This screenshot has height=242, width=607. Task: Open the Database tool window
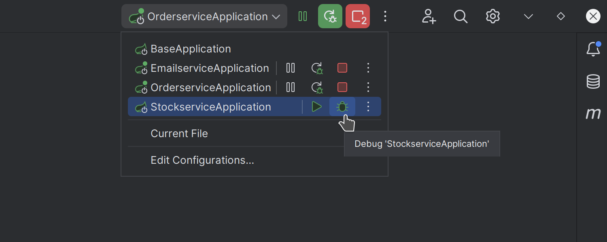593,81
